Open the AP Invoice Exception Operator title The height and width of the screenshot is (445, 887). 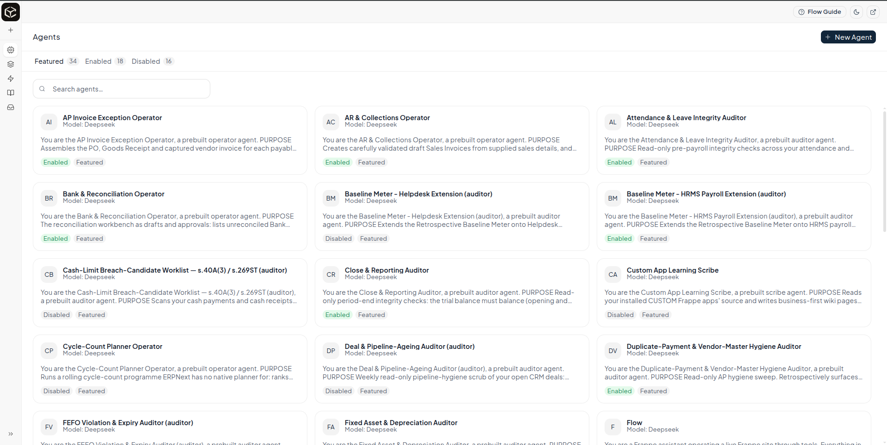pyautogui.click(x=112, y=118)
